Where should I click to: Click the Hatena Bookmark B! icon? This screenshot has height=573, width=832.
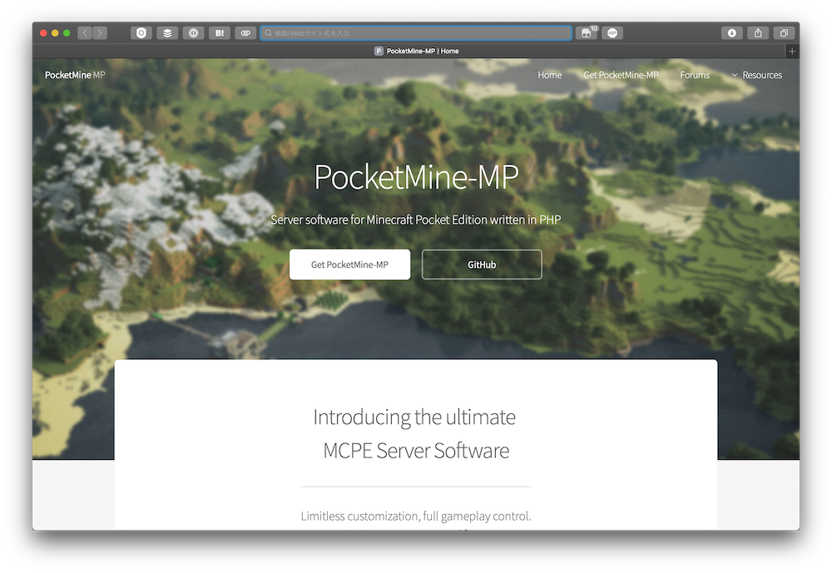tap(219, 33)
